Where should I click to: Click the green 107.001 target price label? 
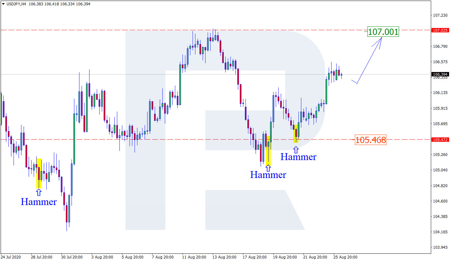[x=383, y=31]
